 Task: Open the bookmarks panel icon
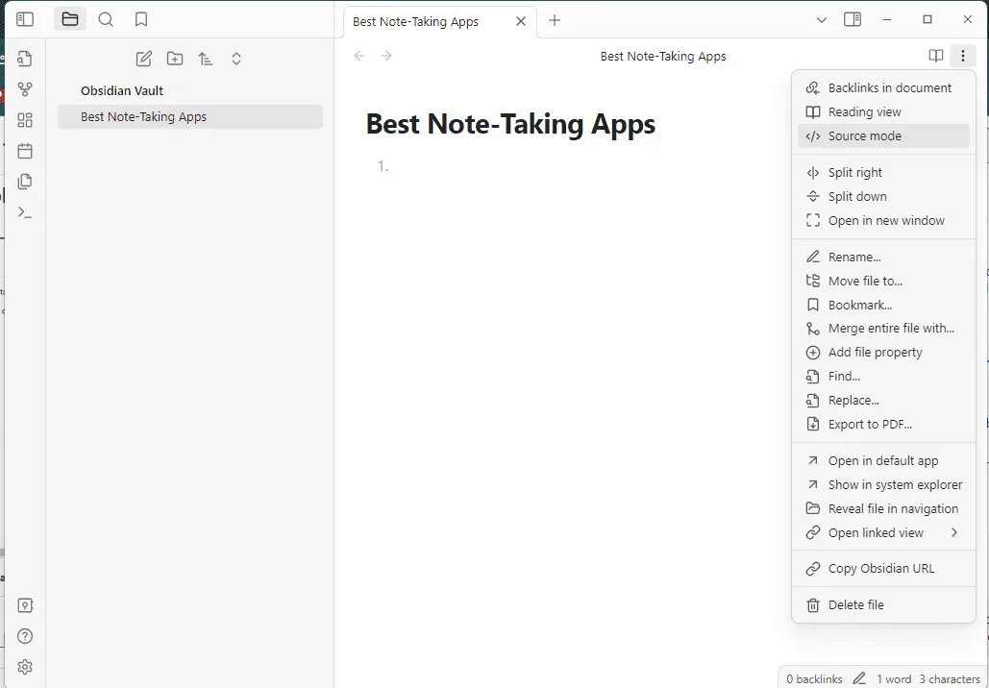coord(141,19)
